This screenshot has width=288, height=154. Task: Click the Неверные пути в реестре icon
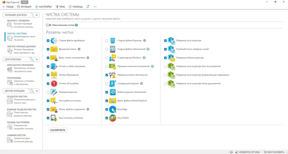(171, 40)
